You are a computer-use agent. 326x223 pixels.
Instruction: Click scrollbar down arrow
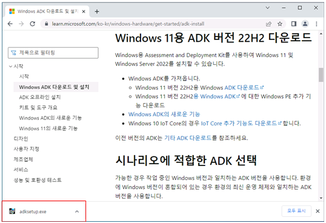(321, 198)
